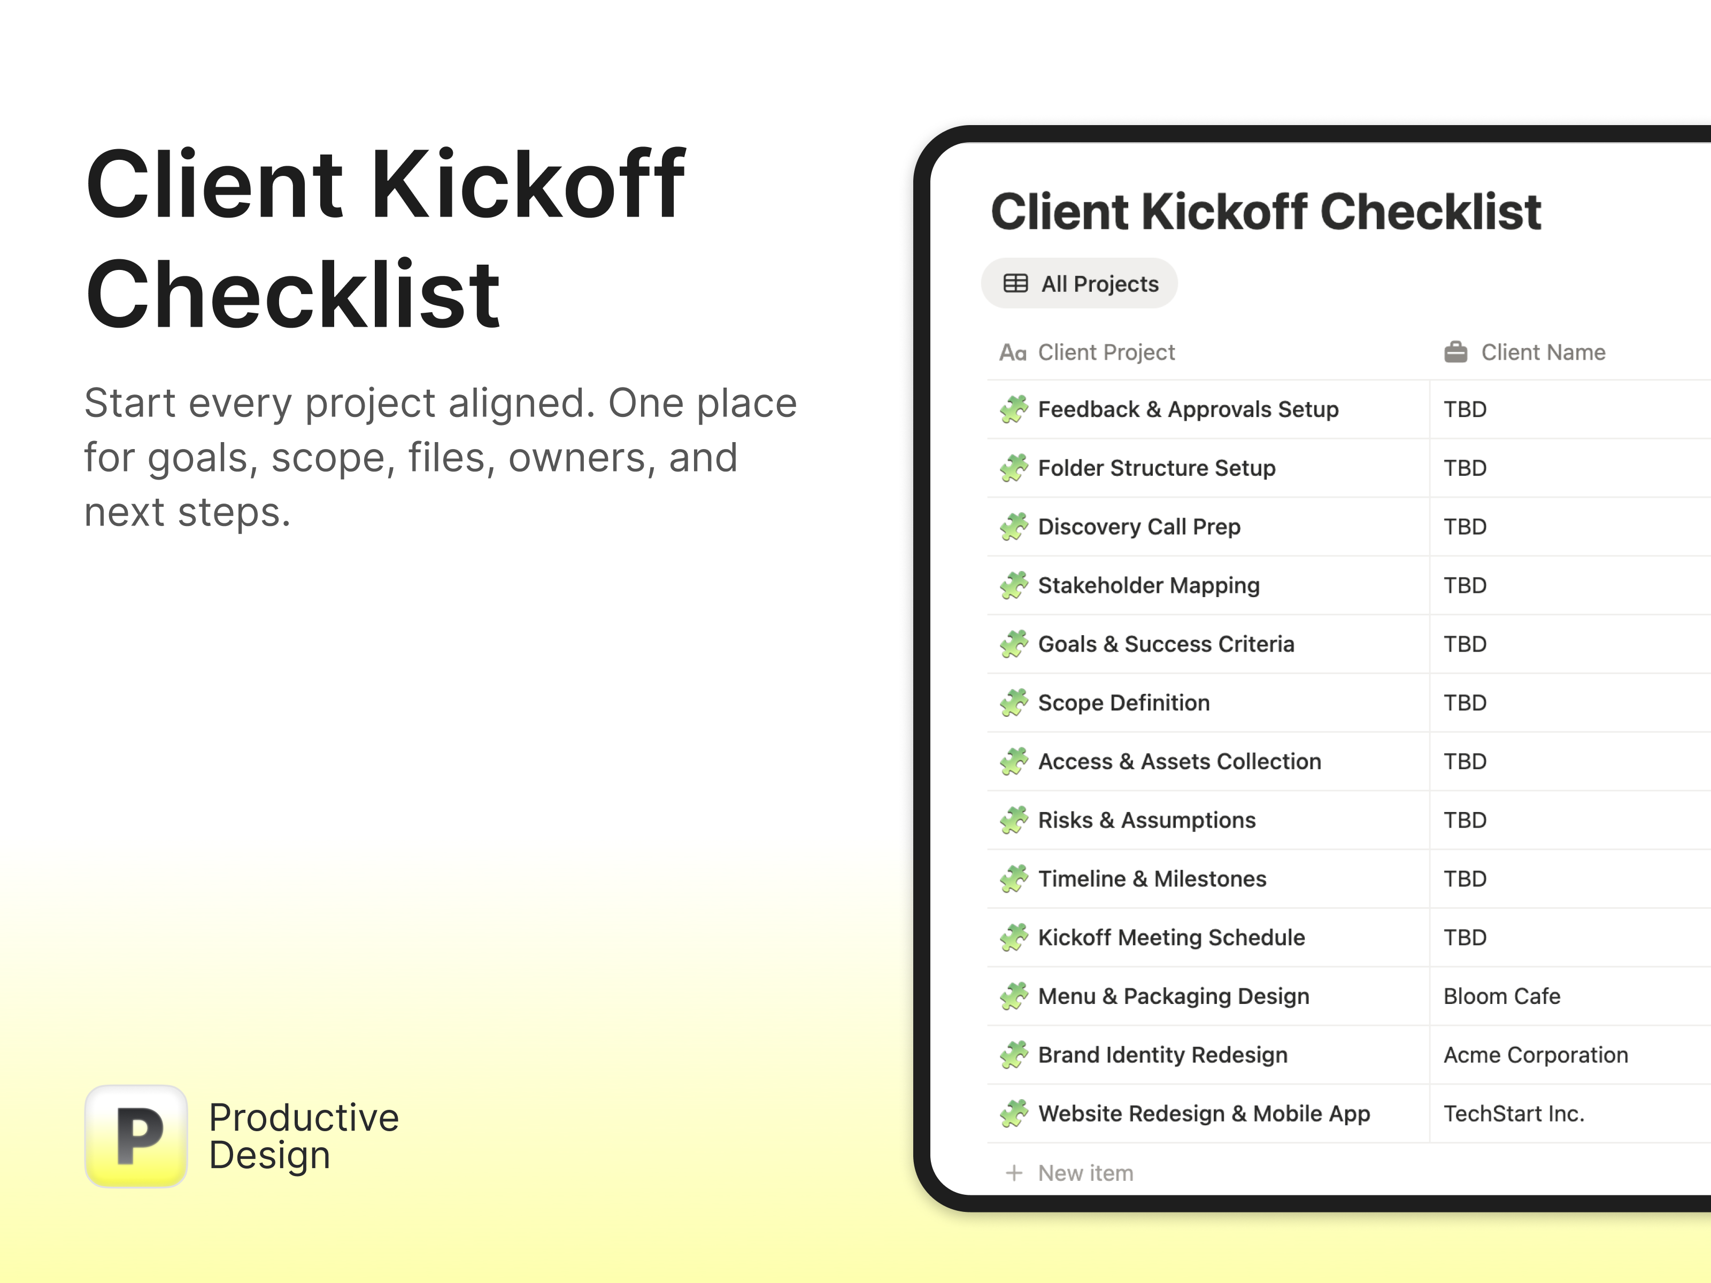Open the Website Redesign & Mobile App entry
This screenshot has width=1711, height=1283.
[x=1204, y=1114]
